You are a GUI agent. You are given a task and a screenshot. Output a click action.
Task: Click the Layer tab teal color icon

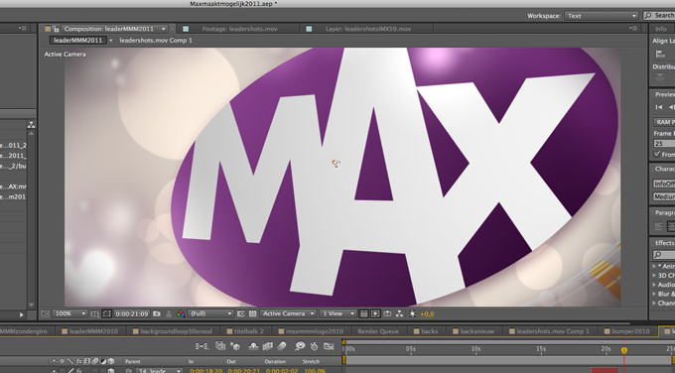coord(309,29)
